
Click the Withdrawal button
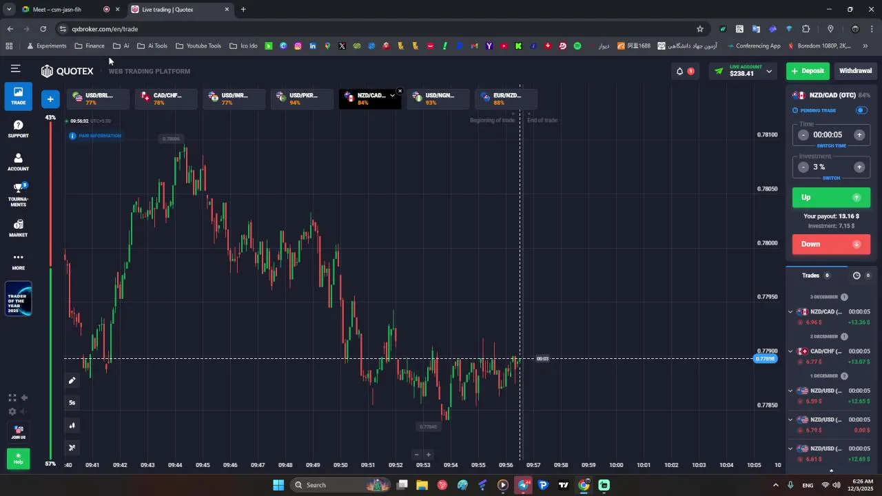[x=855, y=71]
